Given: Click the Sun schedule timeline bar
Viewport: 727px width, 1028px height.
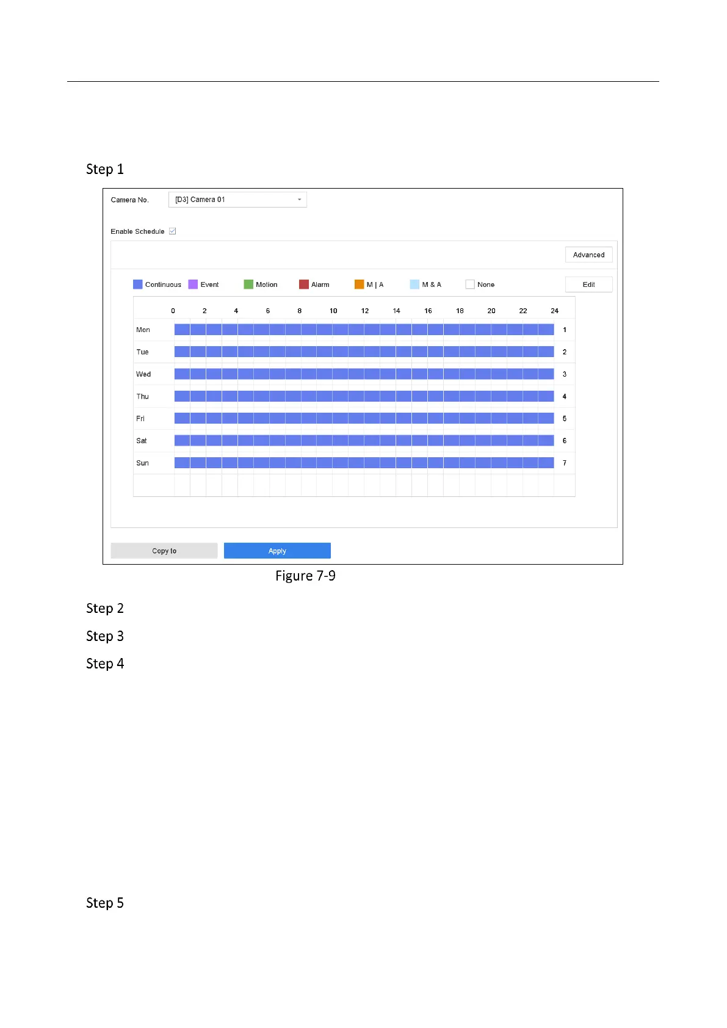Looking at the screenshot, I should pyautogui.click(x=364, y=463).
